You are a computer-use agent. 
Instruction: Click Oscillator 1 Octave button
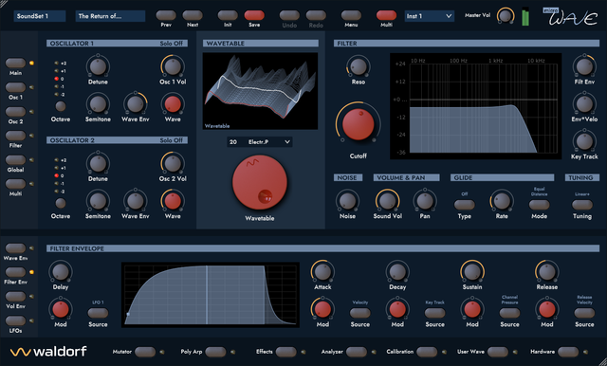61,106
